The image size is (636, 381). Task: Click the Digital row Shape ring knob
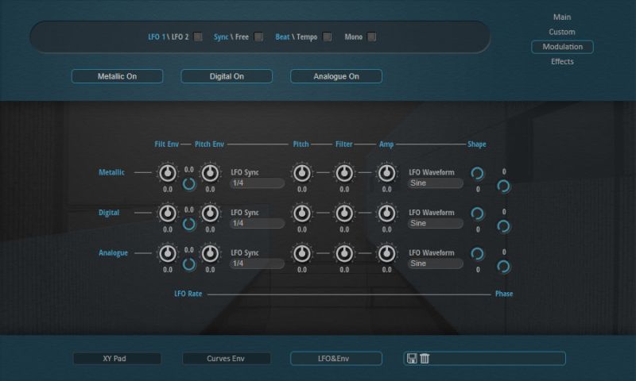click(x=478, y=214)
